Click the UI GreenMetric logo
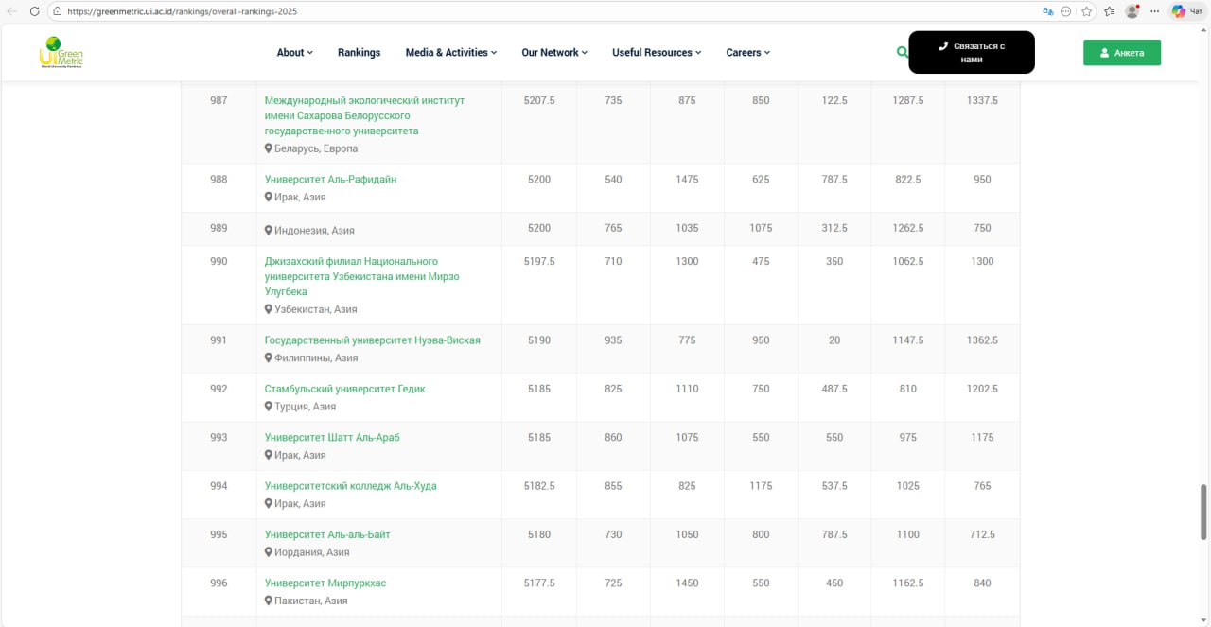Screen dimensions: 1211x627 (62, 53)
